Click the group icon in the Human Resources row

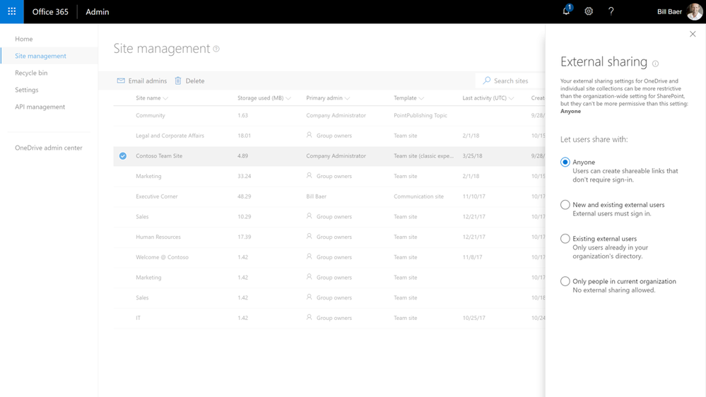tap(310, 237)
